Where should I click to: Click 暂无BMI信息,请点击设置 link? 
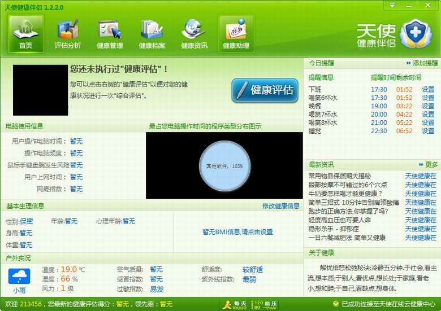coord(237,232)
